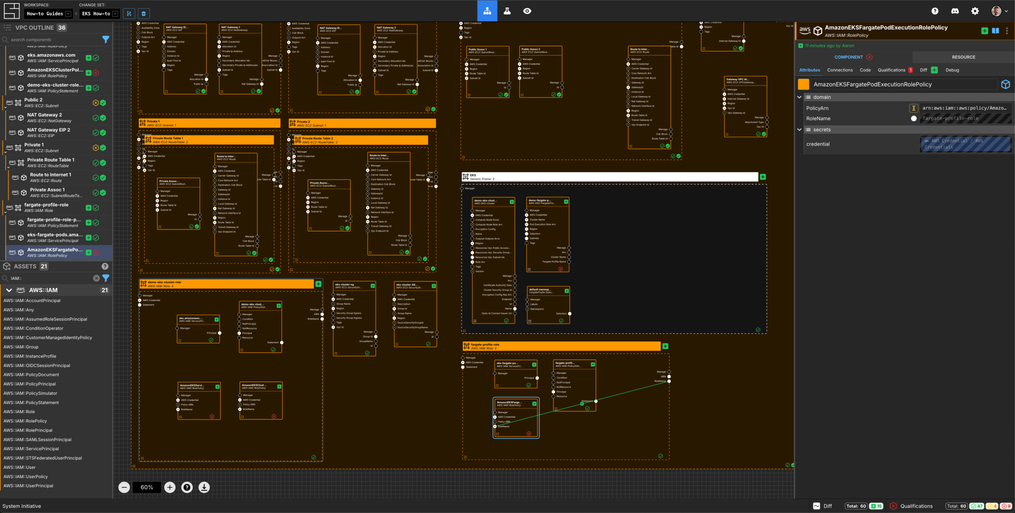
Task: Click the green 15 added diff badge
Action: coord(876,506)
